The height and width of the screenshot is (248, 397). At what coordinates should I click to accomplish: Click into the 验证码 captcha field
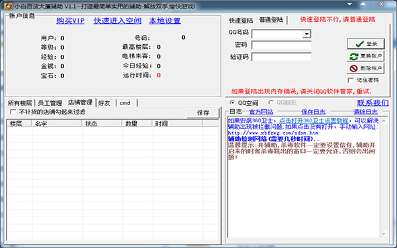(281, 57)
